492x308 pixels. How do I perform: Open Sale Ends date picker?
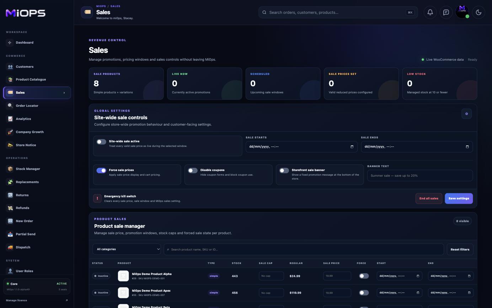pos(467,147)
